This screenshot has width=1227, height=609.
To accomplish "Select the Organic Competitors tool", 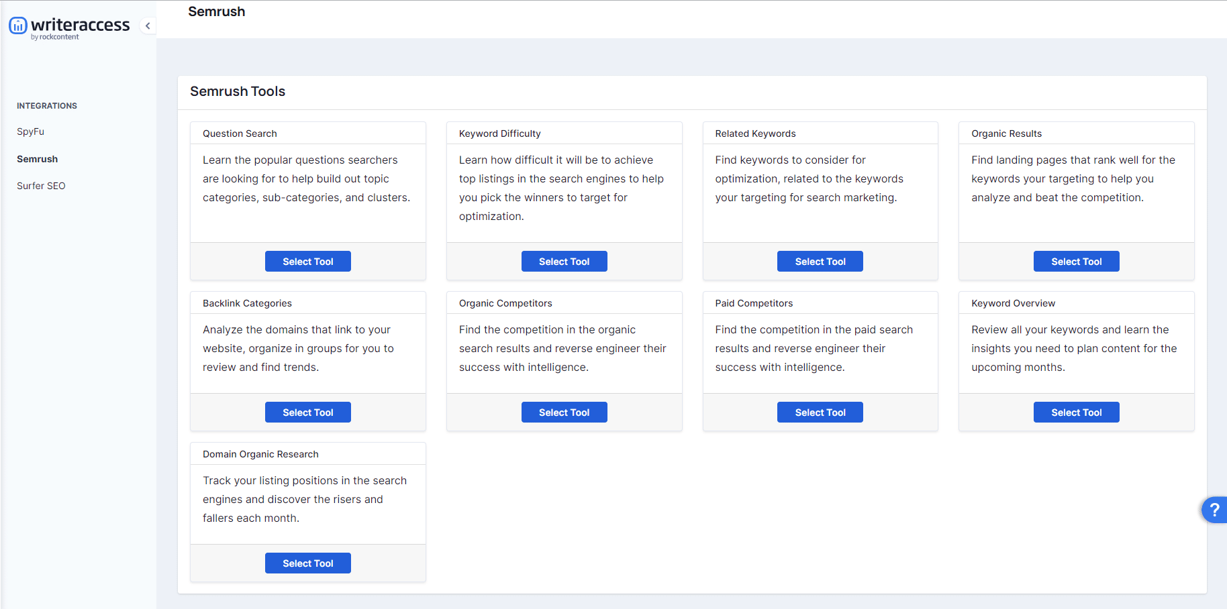I will pyautogui.click(x=564, y=412).
